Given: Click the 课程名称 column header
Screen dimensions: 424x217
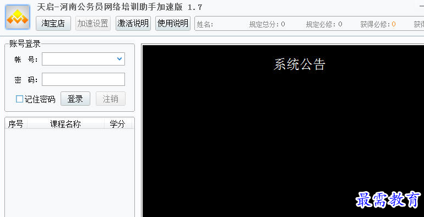Looking at the screenshot, I should coord(66,124).
